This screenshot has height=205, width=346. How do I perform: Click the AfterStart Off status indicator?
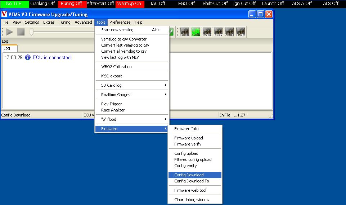tap(101, 4)
